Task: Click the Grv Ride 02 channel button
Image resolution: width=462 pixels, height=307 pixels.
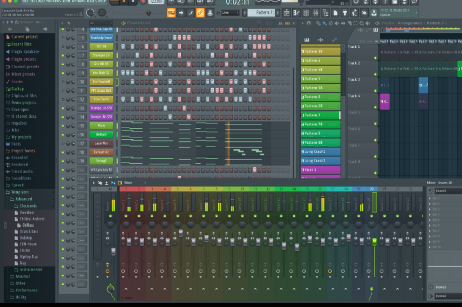Action: [101, 73]
